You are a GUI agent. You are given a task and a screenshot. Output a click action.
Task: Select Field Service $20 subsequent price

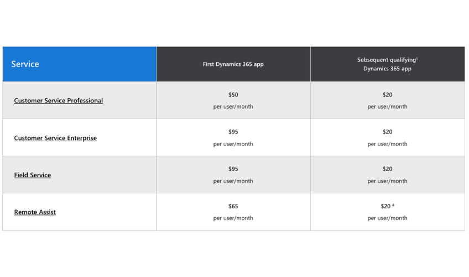(x=387, y=175)
